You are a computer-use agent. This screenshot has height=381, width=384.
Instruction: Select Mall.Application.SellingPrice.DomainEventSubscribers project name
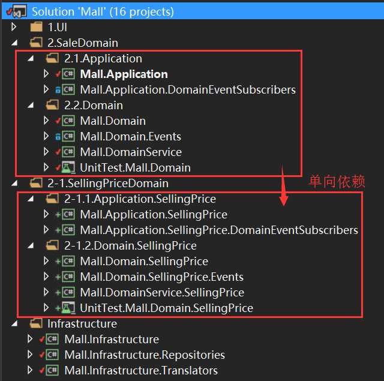tap(219, 230)
